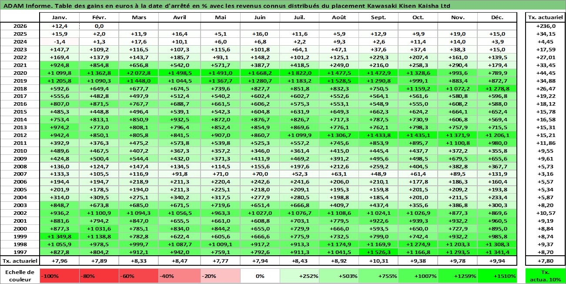Select cell +1 528,5 for August 2019
The width and height of the screenshot is (566, 284).
[338, 80]
